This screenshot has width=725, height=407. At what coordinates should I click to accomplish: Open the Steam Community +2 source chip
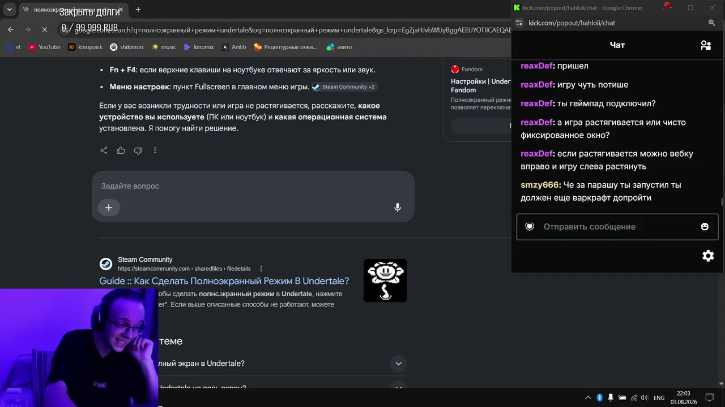[344, 87]
